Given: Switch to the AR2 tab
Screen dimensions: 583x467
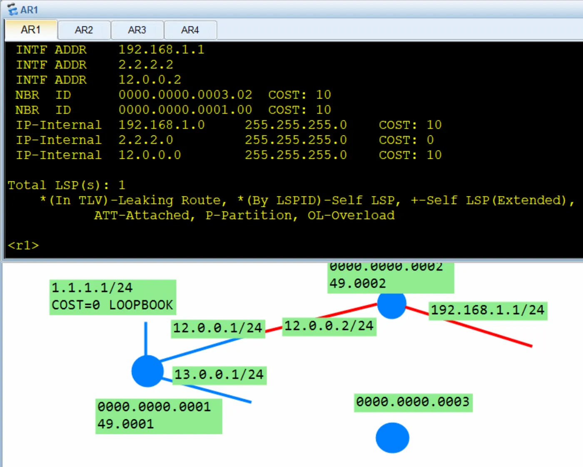Looking at the screenshot, I should [x=84, y=30].
